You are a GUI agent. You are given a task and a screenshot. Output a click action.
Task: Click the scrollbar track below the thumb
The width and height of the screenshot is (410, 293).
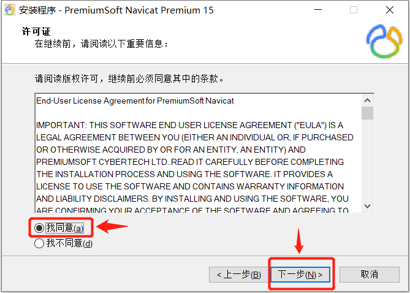click(367, 159)
